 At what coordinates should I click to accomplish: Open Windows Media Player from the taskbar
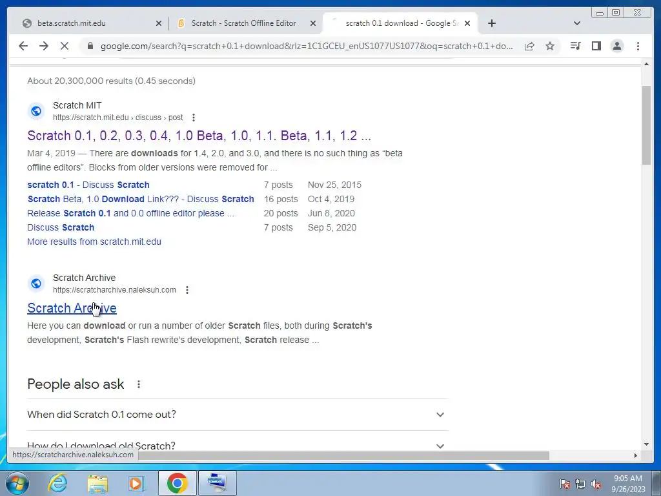136,483
